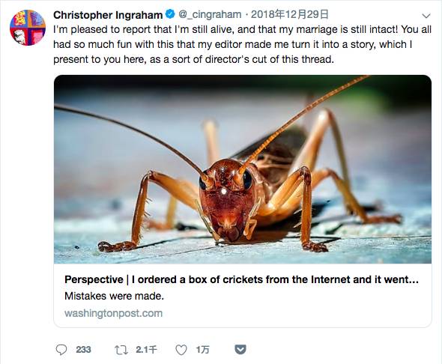Image resolution: width=442 pixels, height=364 pixels.
Task: Click the Pocket save icon
Action: pyautogui.click(x=240, y=349)
